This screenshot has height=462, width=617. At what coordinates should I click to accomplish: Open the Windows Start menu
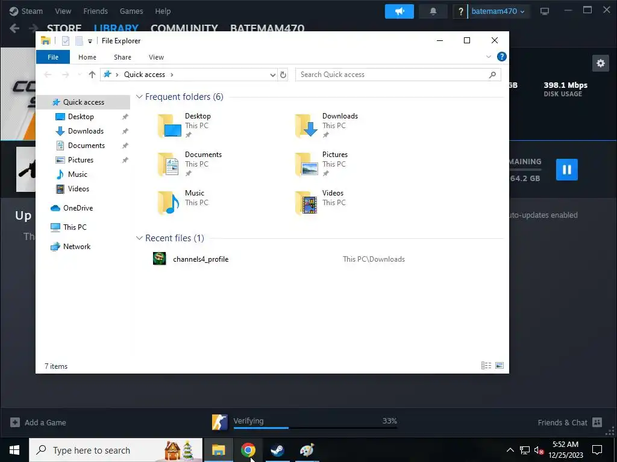[x=14, y=450]
